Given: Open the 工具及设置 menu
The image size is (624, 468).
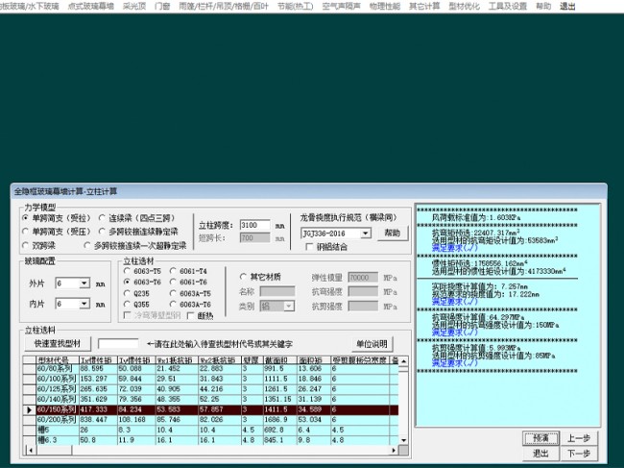Looking at the screenshot, I should coord(508,6).
